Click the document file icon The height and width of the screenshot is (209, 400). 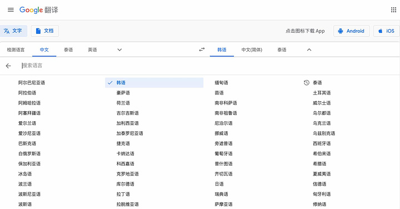38,31
